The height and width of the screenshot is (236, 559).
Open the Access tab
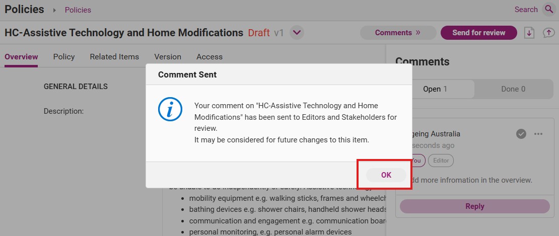209,57
